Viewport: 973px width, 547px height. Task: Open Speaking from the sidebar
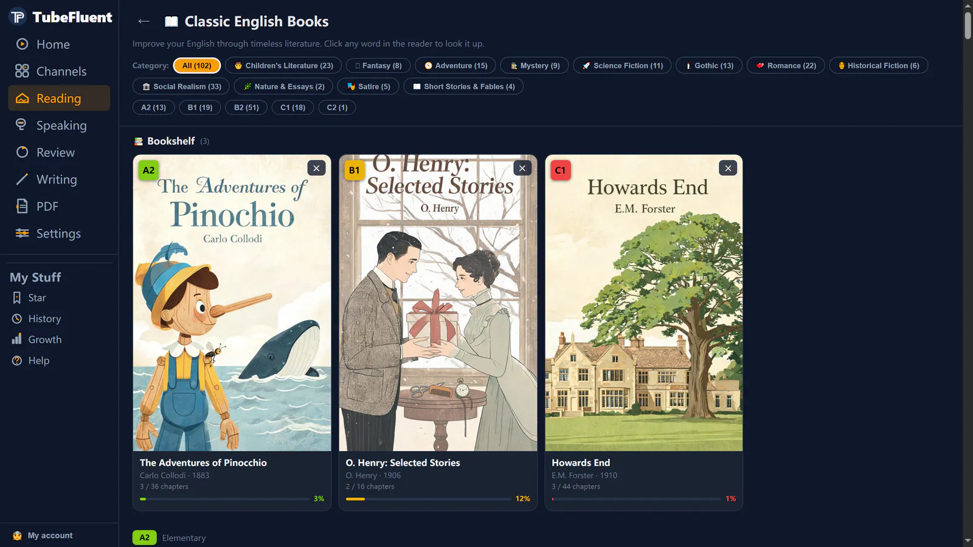(x=59, y=125)
